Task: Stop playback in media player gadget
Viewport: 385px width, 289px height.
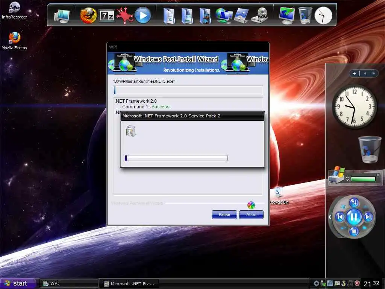Action: (354, 231)
